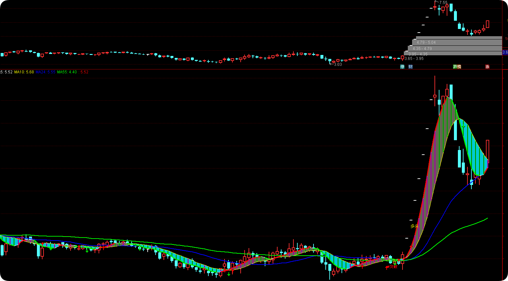Image resolution: width=508 pixels, height=281 pixels.
Task: Select the 4.35 - 4.79 price range bar
Action: [455, 49]
